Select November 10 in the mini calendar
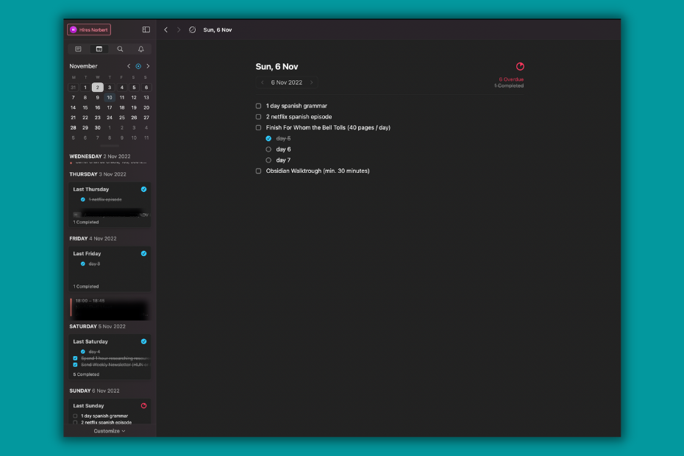This screenshot has height=456, width=684. click(x=110, y=97)
